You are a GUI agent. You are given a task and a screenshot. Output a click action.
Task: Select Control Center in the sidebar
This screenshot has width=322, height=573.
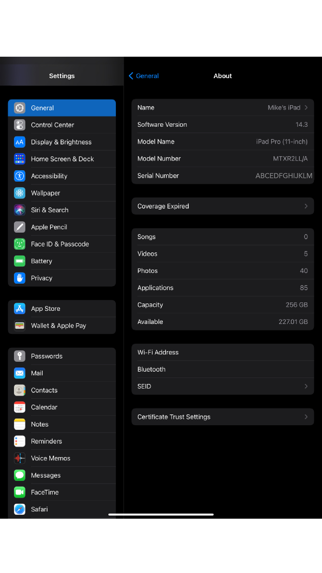click(62, 125)
